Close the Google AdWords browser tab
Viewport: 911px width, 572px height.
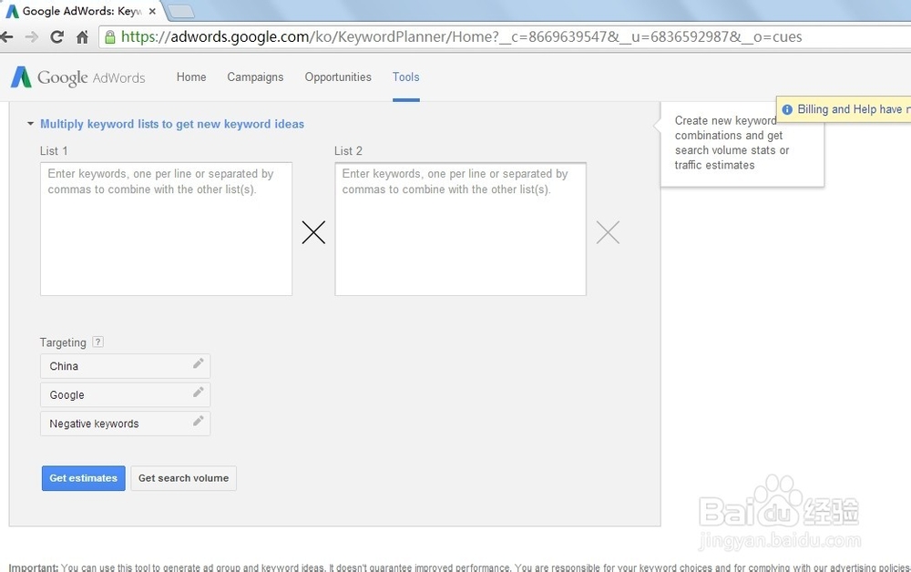coord(152,11)
